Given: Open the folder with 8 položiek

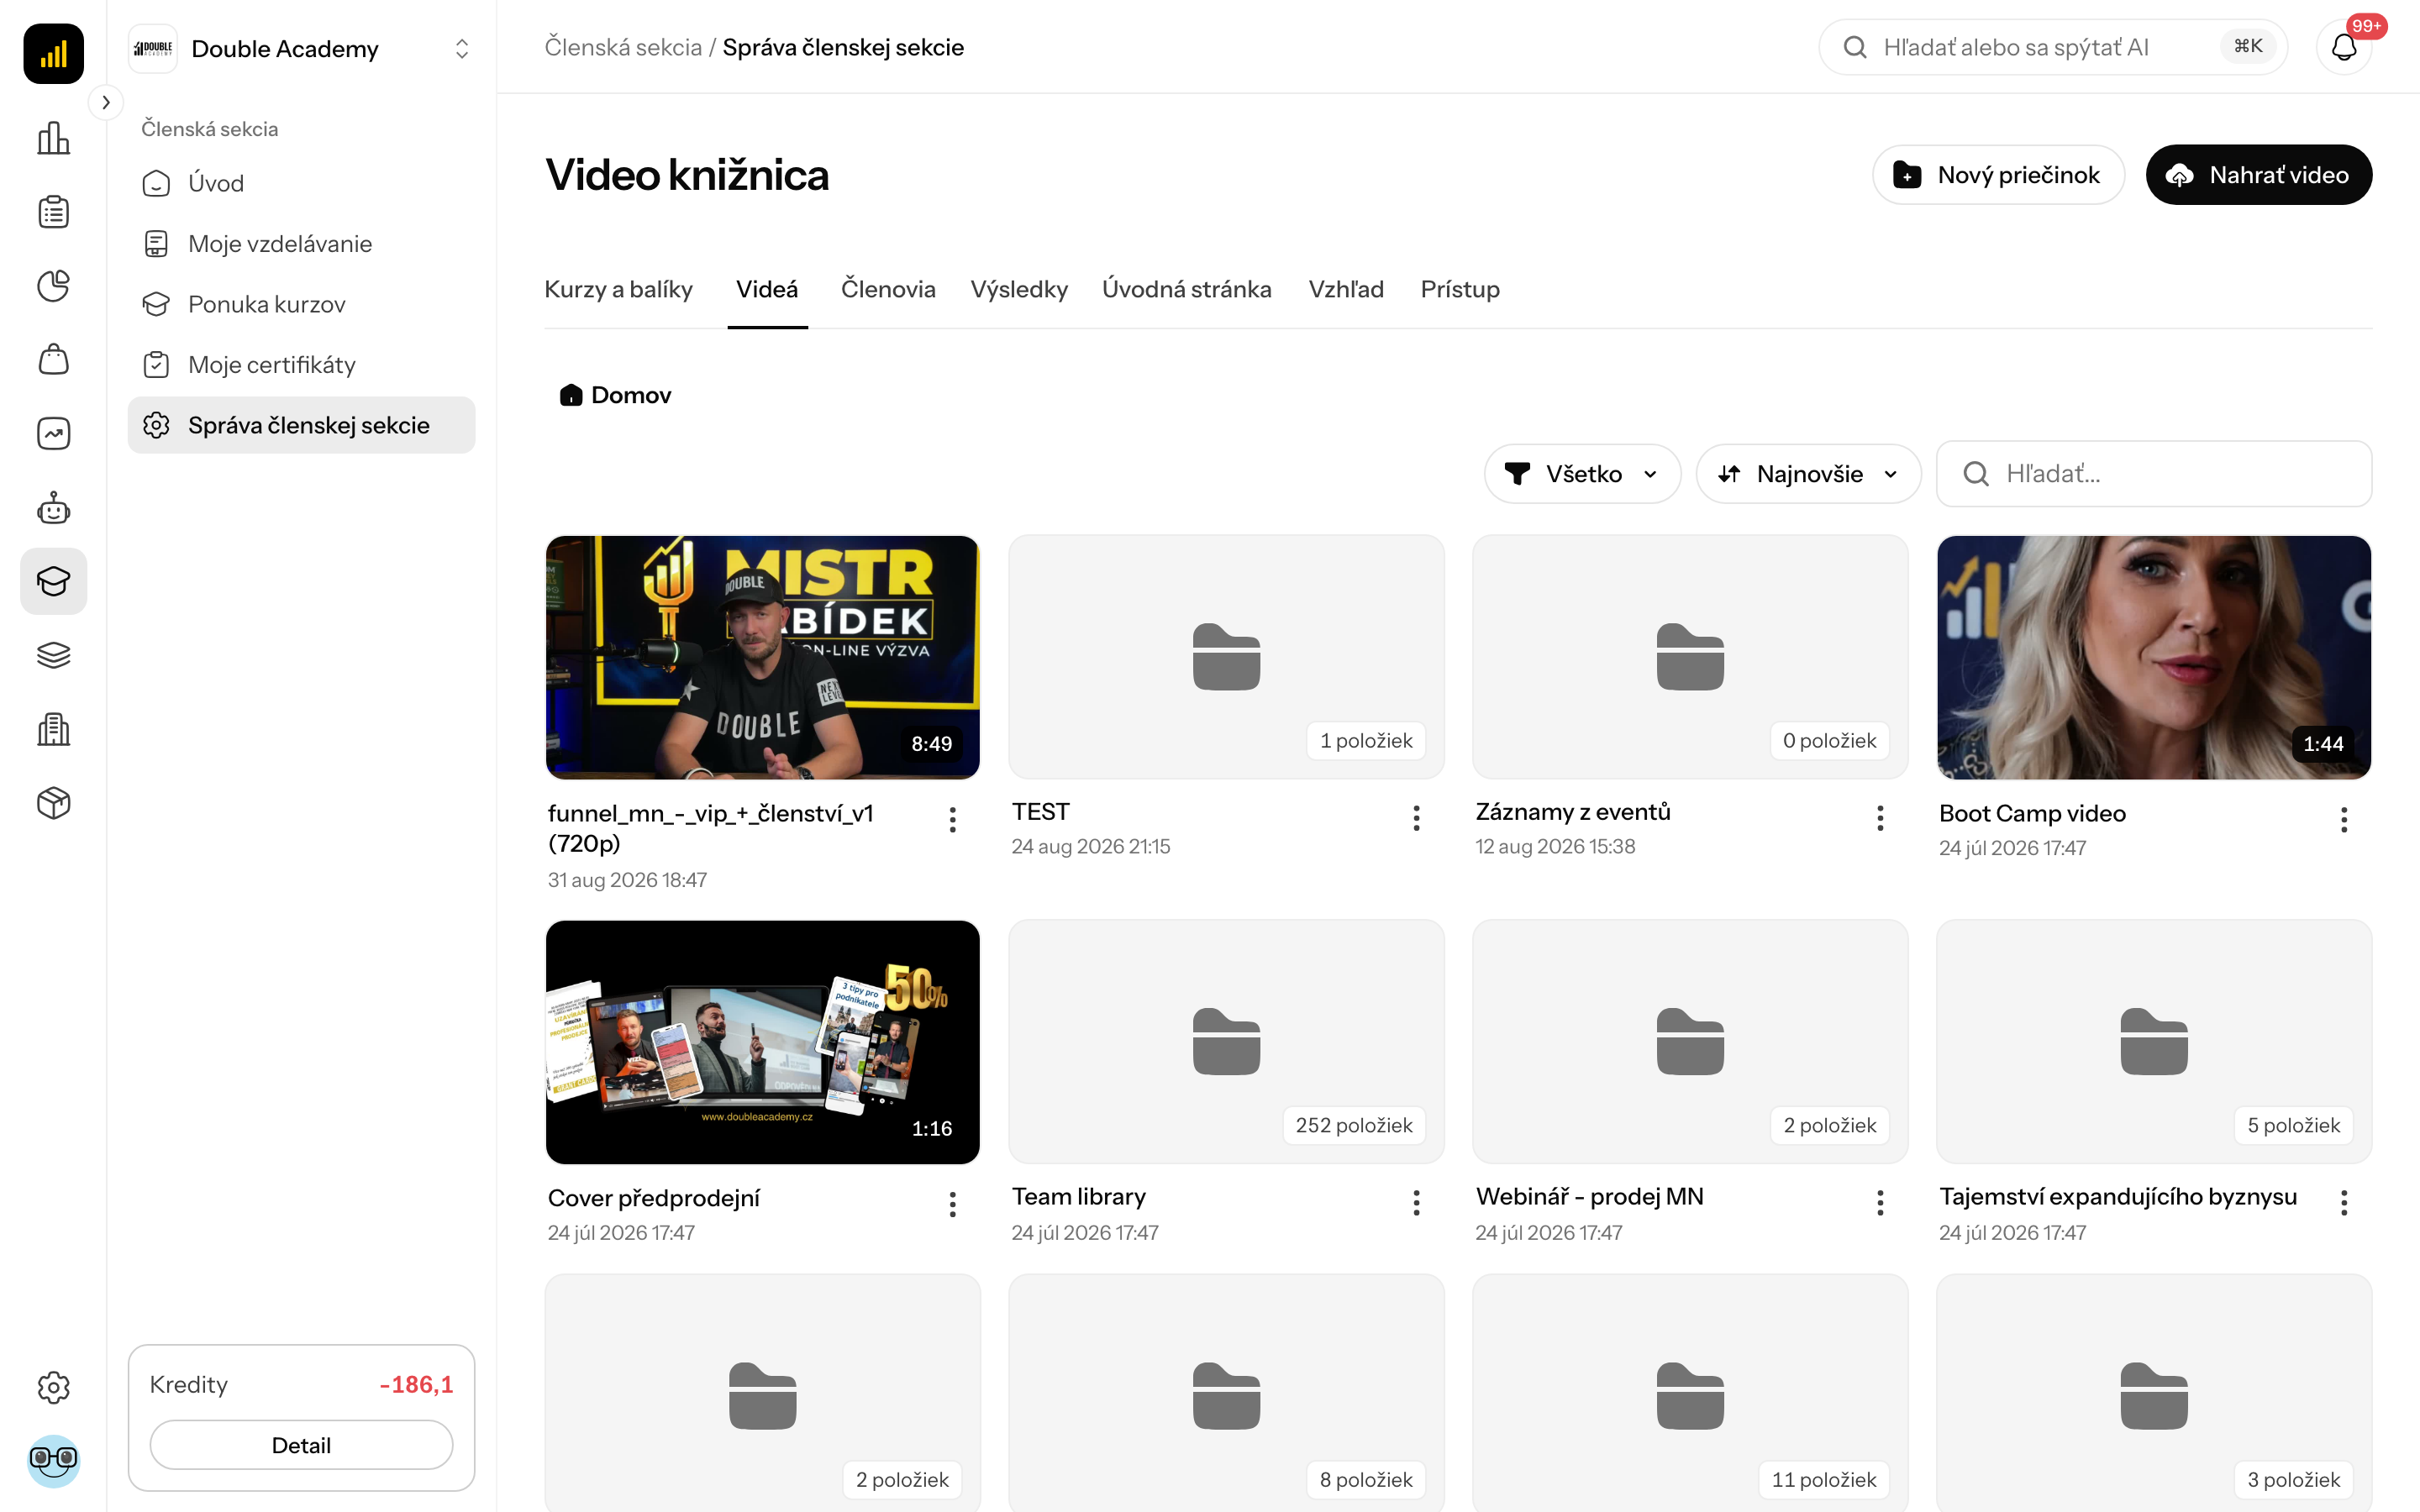Looking at the screenshot, I should [x=1226, y=1394].
